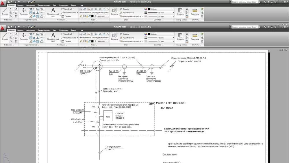This screenshot has width=289, height=163.
Task: Open Layer Properties manager icon in lower window
Action: 81,34
